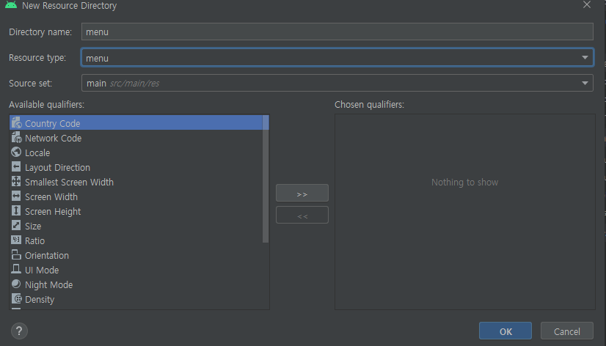The image size is (606, 346).
Task: Select the Orientation qualifier
Action: 136,255
